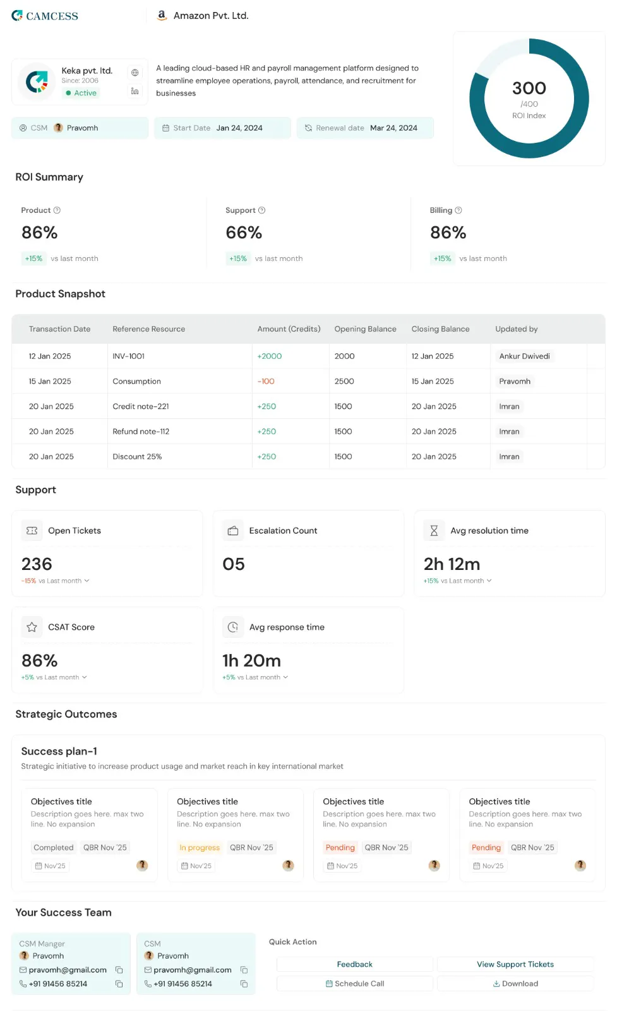617x1011 pixels.
Task: Copy second CSM card's email address
Action: [244, 970]
